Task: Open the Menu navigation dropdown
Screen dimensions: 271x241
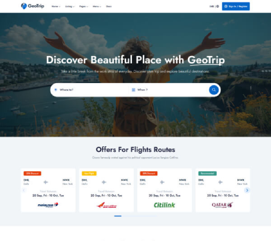Action: point(97,7)
